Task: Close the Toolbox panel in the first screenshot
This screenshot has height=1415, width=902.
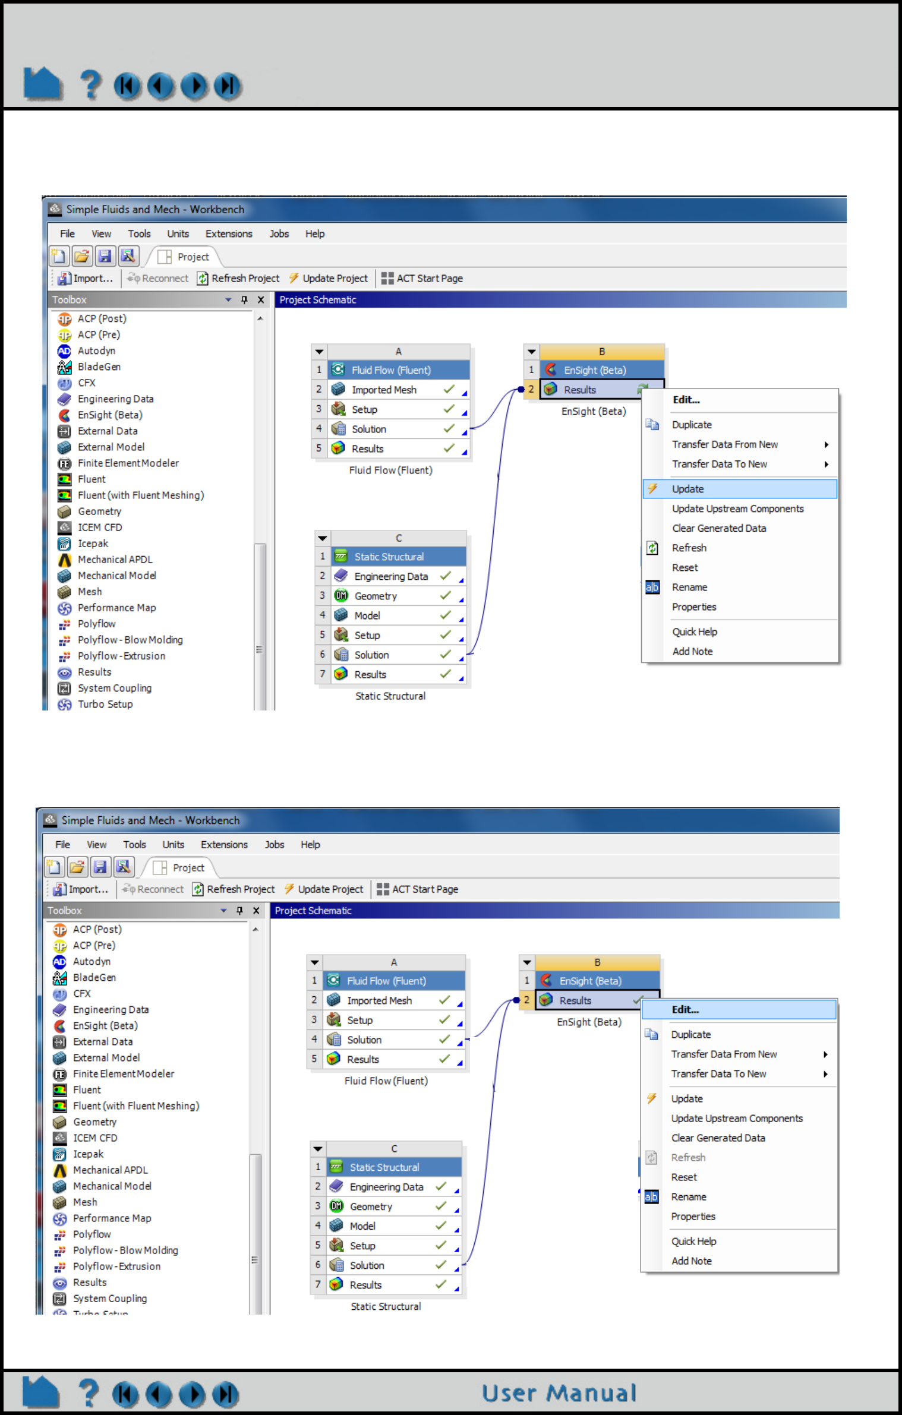Action: [x=261, y=300]
